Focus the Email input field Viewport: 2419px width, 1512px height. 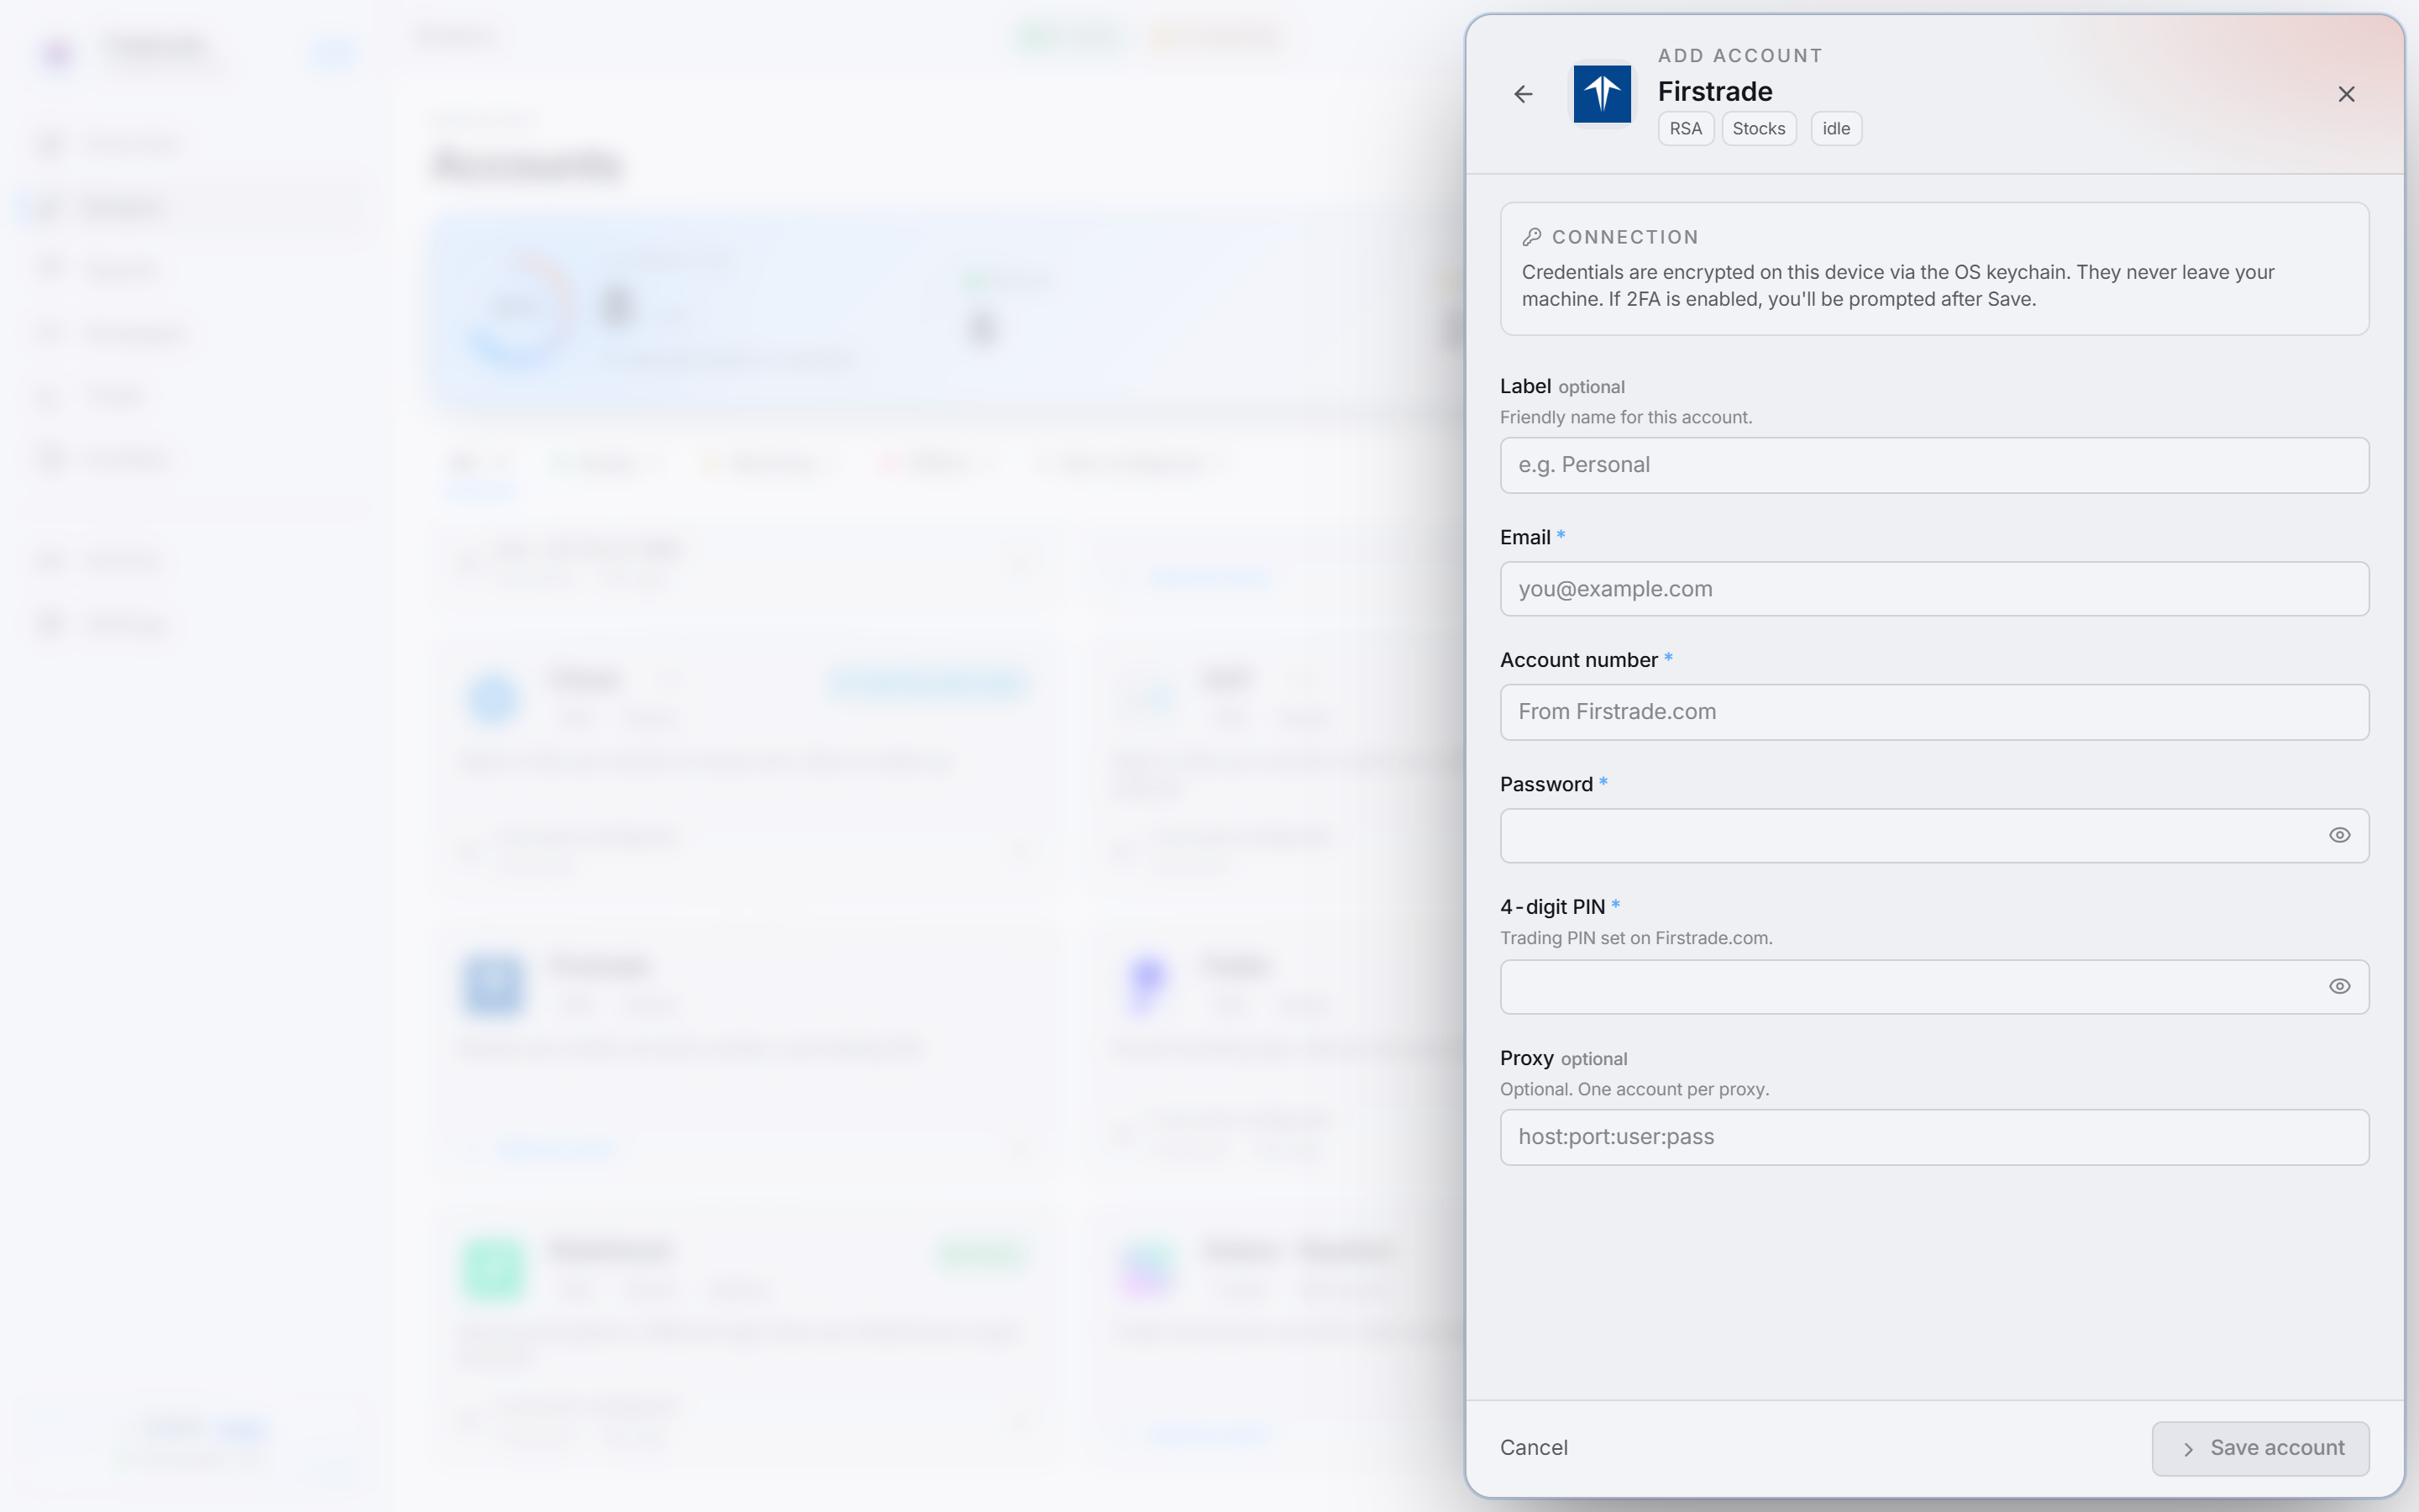click(1934, 589)
